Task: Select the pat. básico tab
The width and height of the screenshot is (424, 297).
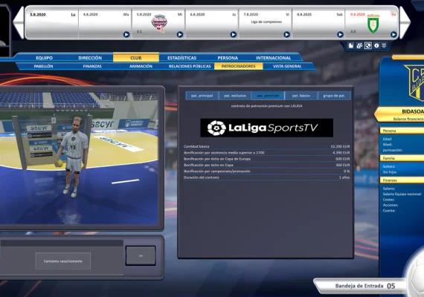Action: [301, 96]
